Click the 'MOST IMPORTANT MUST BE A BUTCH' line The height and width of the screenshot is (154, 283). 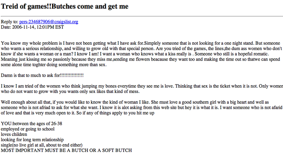tap(67, 150)
